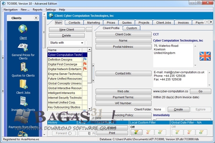Viewport: 215px width, 143px height.
Task: Switch to the Client Jobs tab
Action: 163,23
